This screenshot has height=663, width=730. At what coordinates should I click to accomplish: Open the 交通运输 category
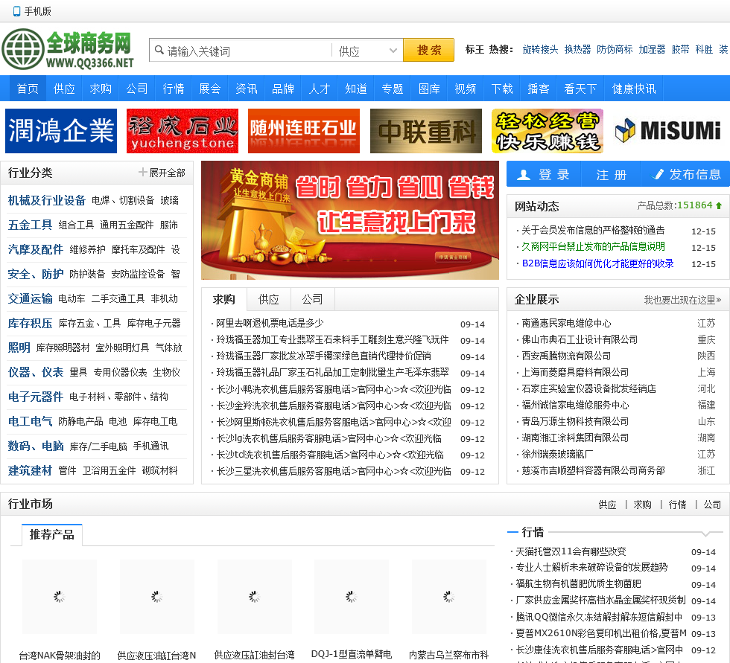click(x=30, y=298)
